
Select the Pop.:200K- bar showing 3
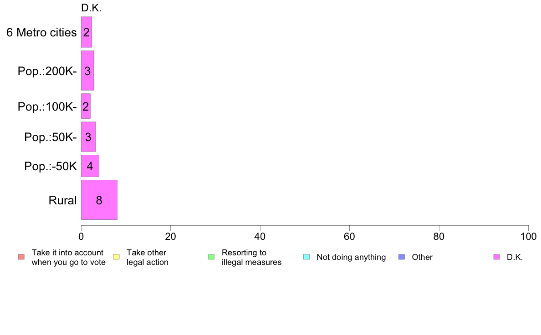[x=87, y=71]
